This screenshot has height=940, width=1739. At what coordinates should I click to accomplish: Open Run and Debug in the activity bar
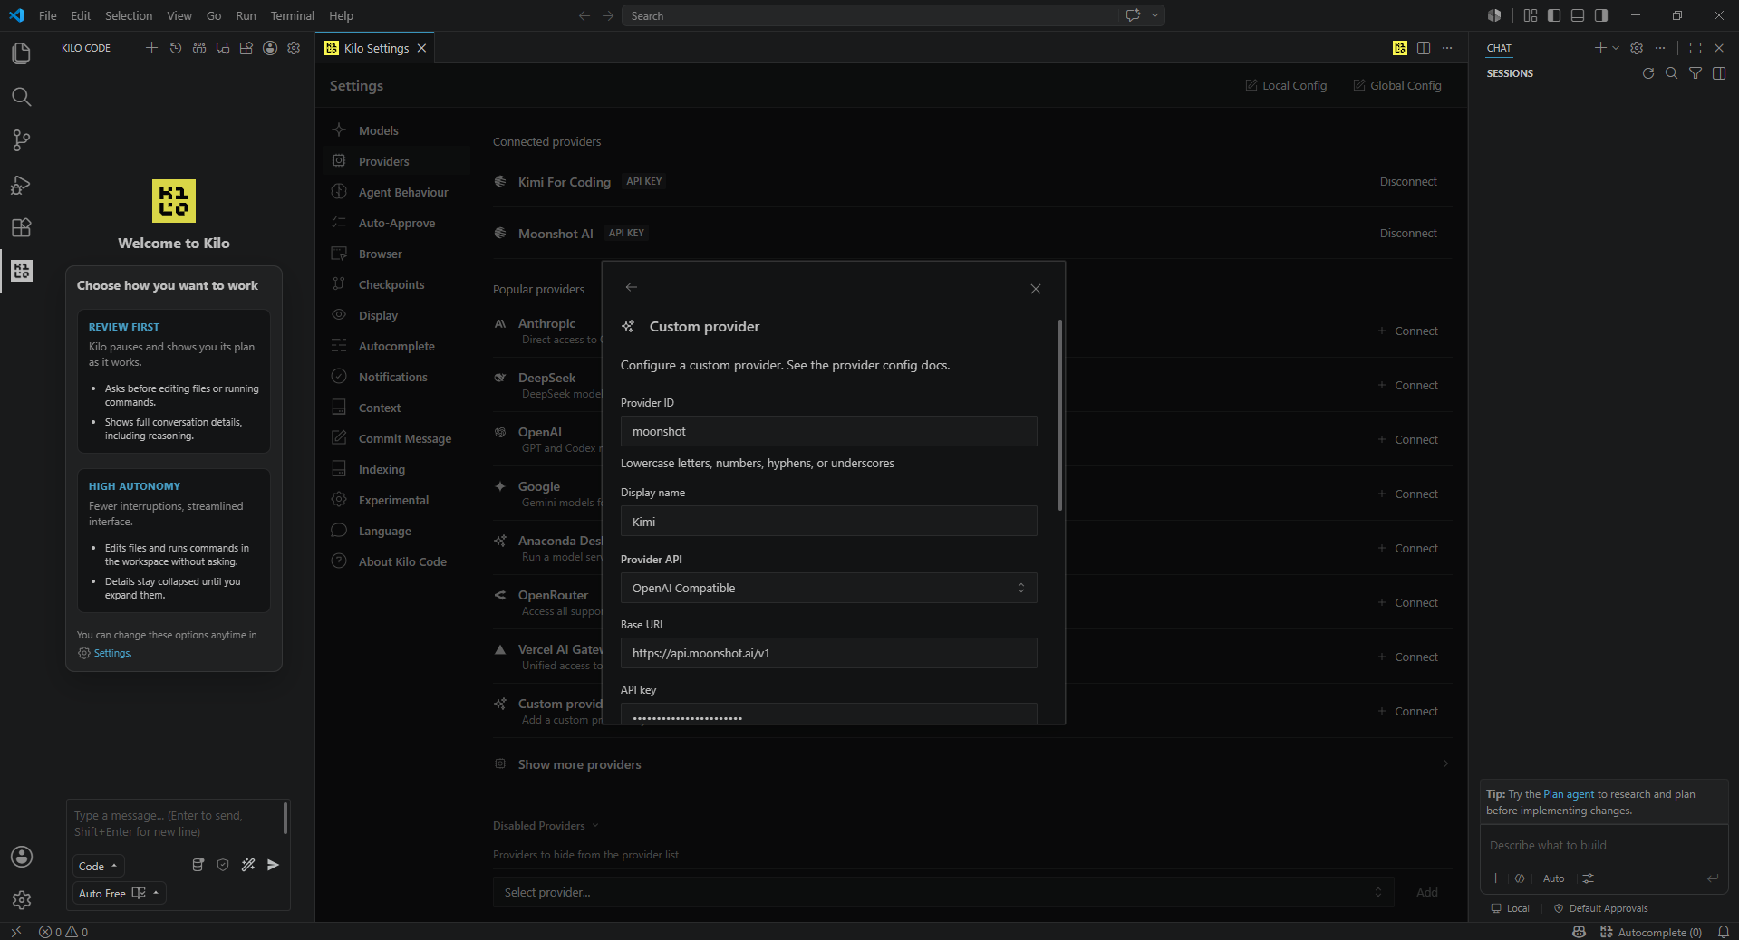21,184
